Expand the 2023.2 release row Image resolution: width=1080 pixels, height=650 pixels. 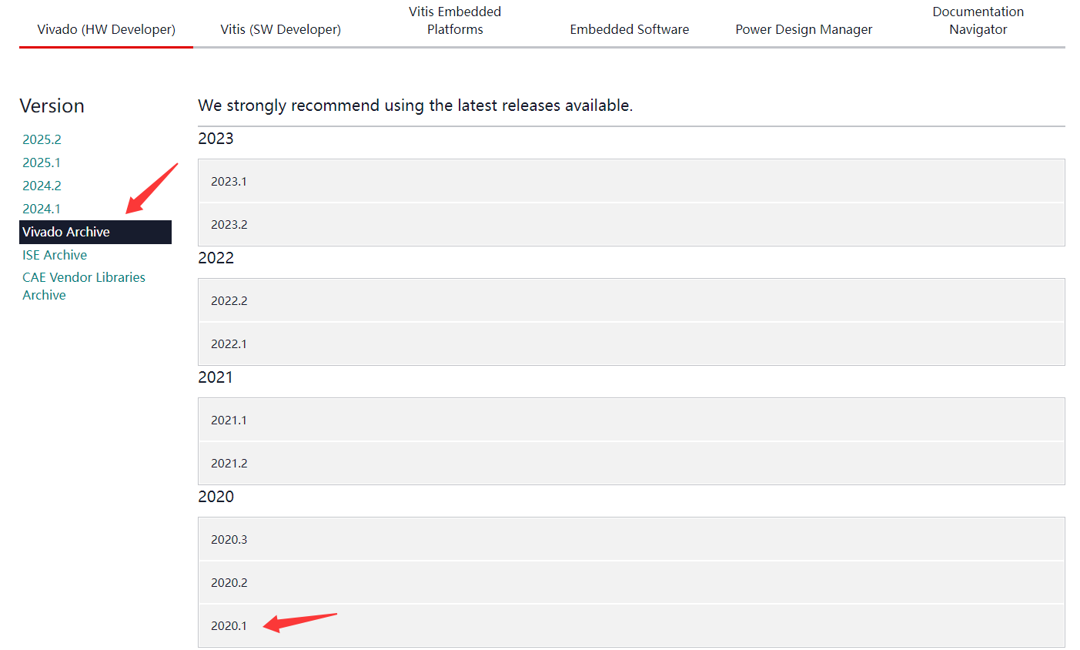631,225
